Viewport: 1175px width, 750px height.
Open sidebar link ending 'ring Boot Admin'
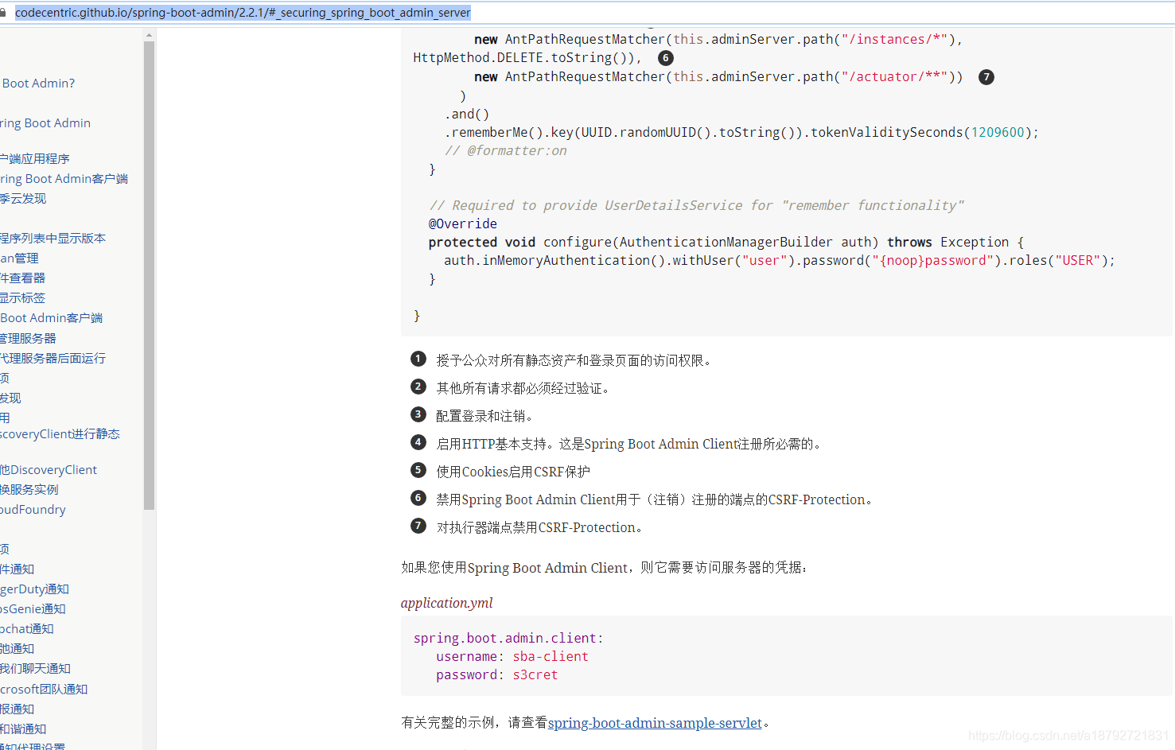coord(45,123)
